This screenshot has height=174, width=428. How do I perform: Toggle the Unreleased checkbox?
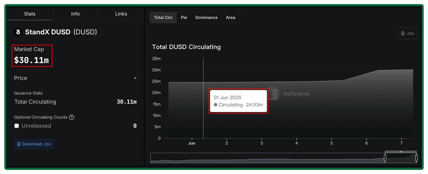[x=17, y=126]
